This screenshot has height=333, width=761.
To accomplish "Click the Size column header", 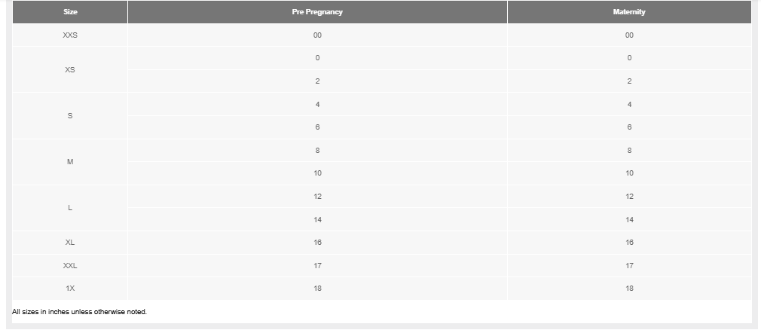I will tap(70, 11).
